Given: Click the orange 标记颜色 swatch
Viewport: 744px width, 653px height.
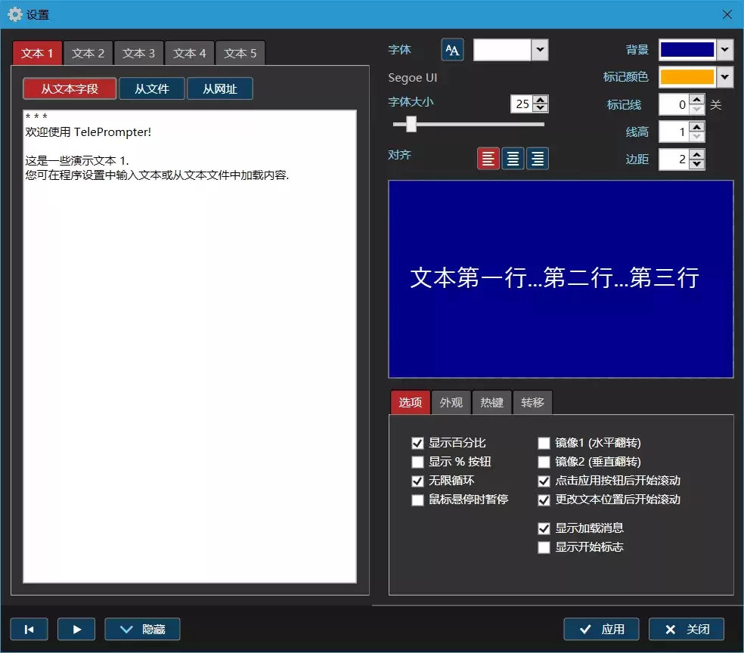Looking at the screenshot, I should 687,77.
